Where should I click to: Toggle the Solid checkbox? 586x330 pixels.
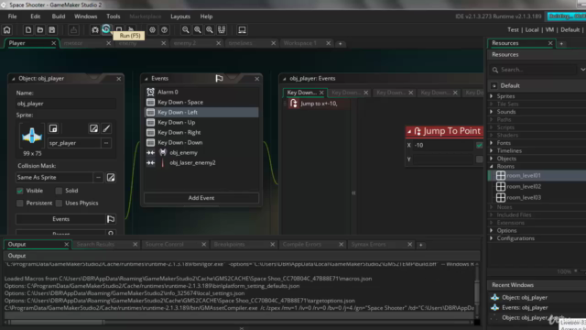59,191
